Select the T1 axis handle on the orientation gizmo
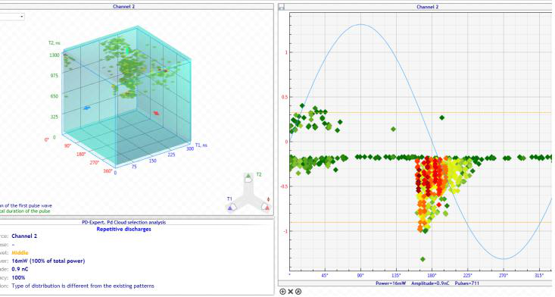The width and height of the screenshot is (555, 297). 232,206
